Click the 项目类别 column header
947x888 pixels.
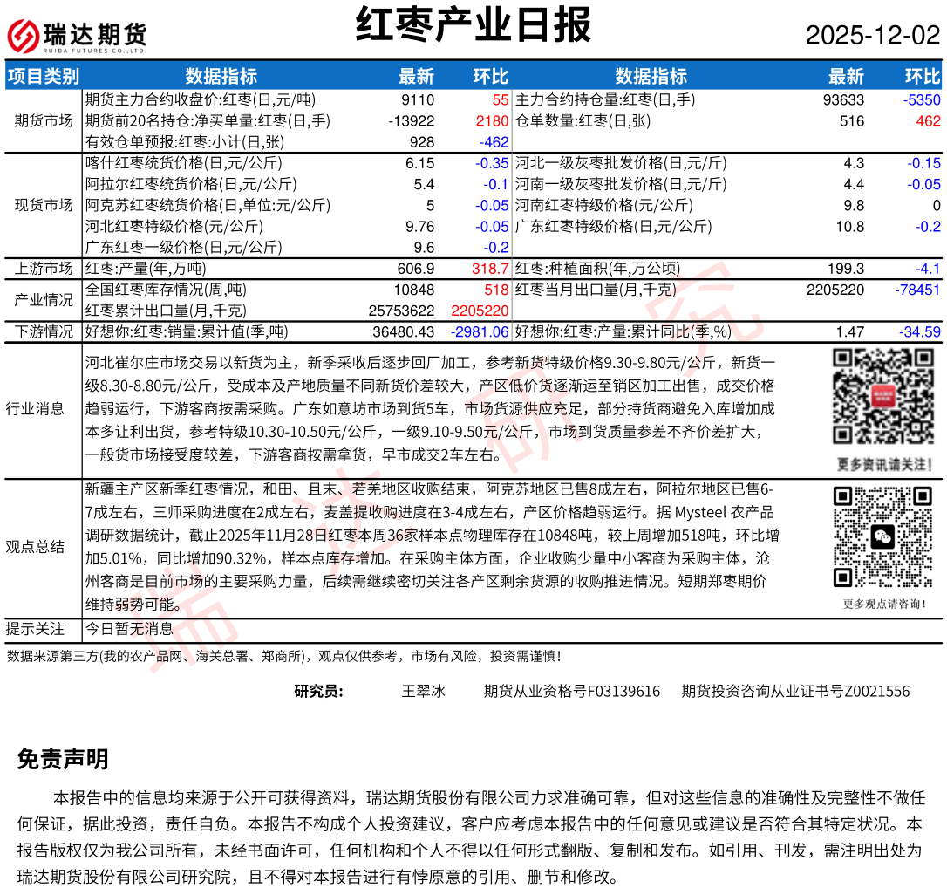[x=43, y=76]
